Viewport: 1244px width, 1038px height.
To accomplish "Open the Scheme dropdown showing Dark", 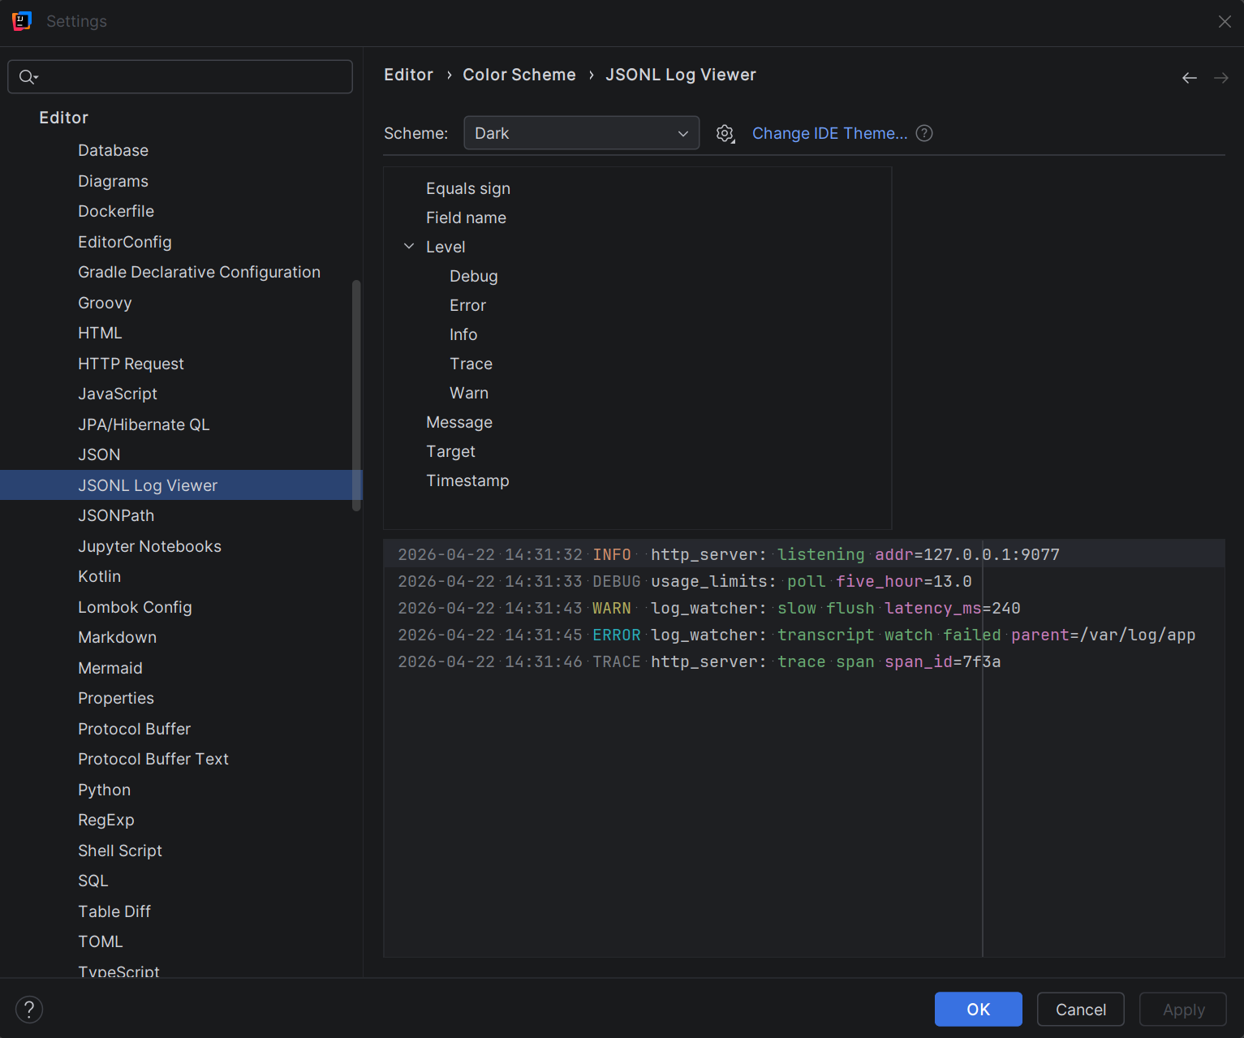I will point(581,133).
